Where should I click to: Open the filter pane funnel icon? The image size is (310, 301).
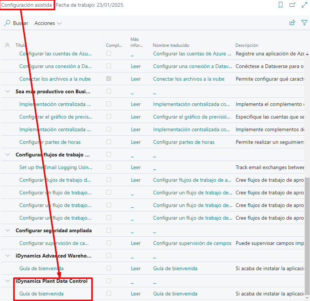pyautogui.click(x=304, y=23)
